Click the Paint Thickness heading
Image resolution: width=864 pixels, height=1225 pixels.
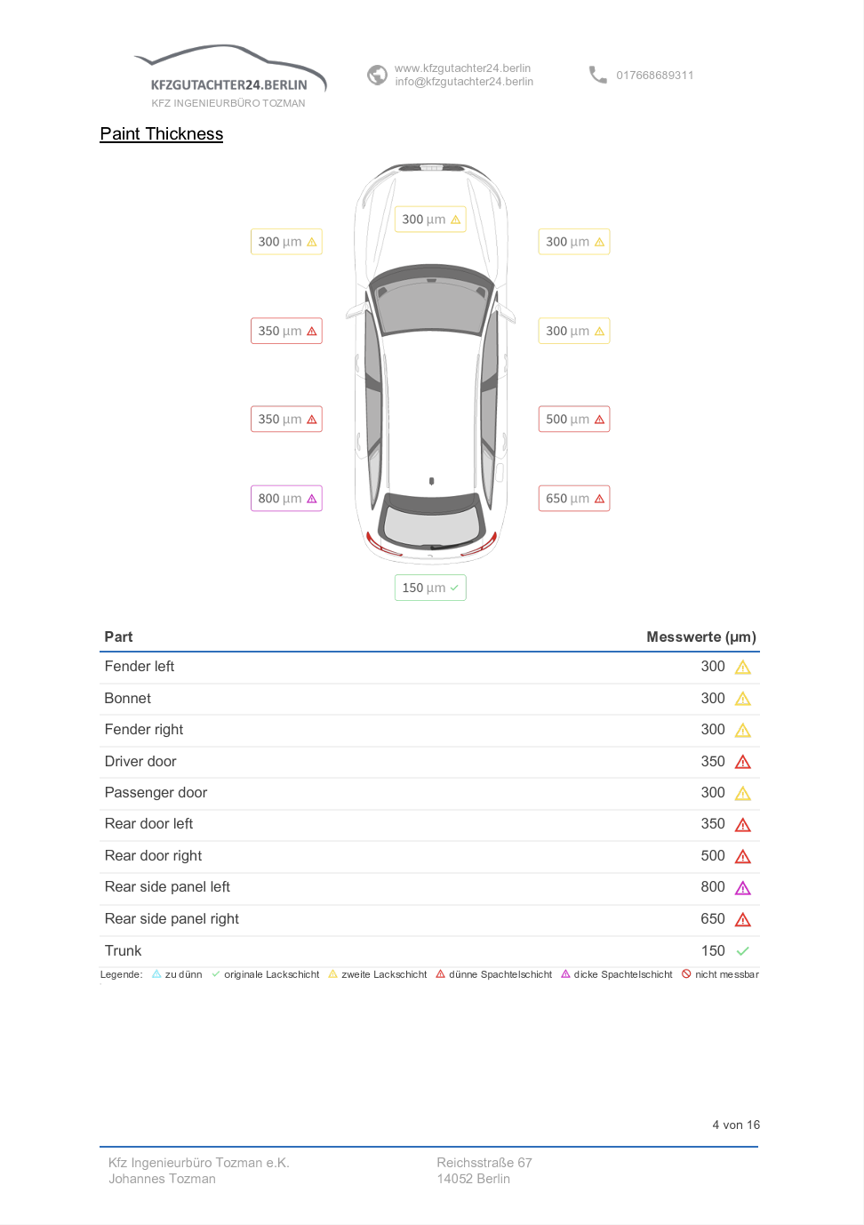coord(161,134)
